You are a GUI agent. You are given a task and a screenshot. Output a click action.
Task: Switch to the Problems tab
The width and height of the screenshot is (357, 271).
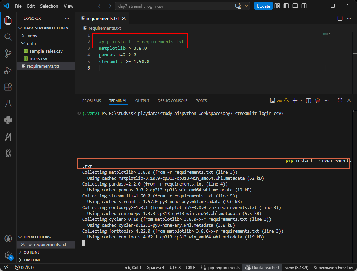pyautogui.click(x=92, y=101)
